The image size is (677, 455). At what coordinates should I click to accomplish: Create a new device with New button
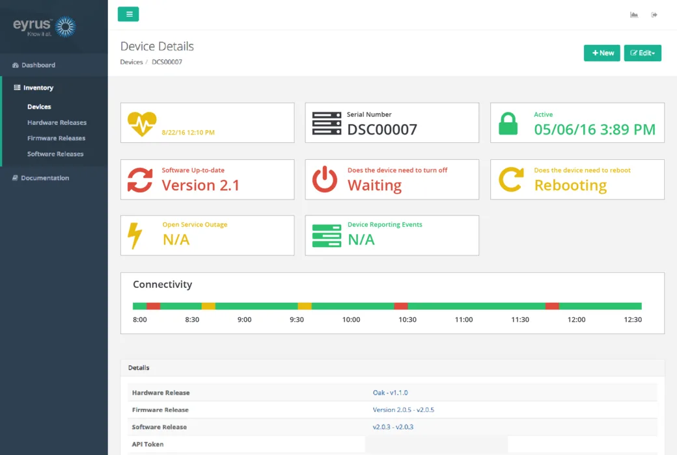click(x=602, y=53)
